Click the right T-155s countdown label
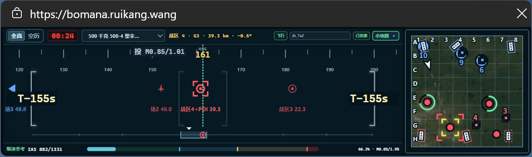Viewport: 532px width, 157px height. coord(369,99)
